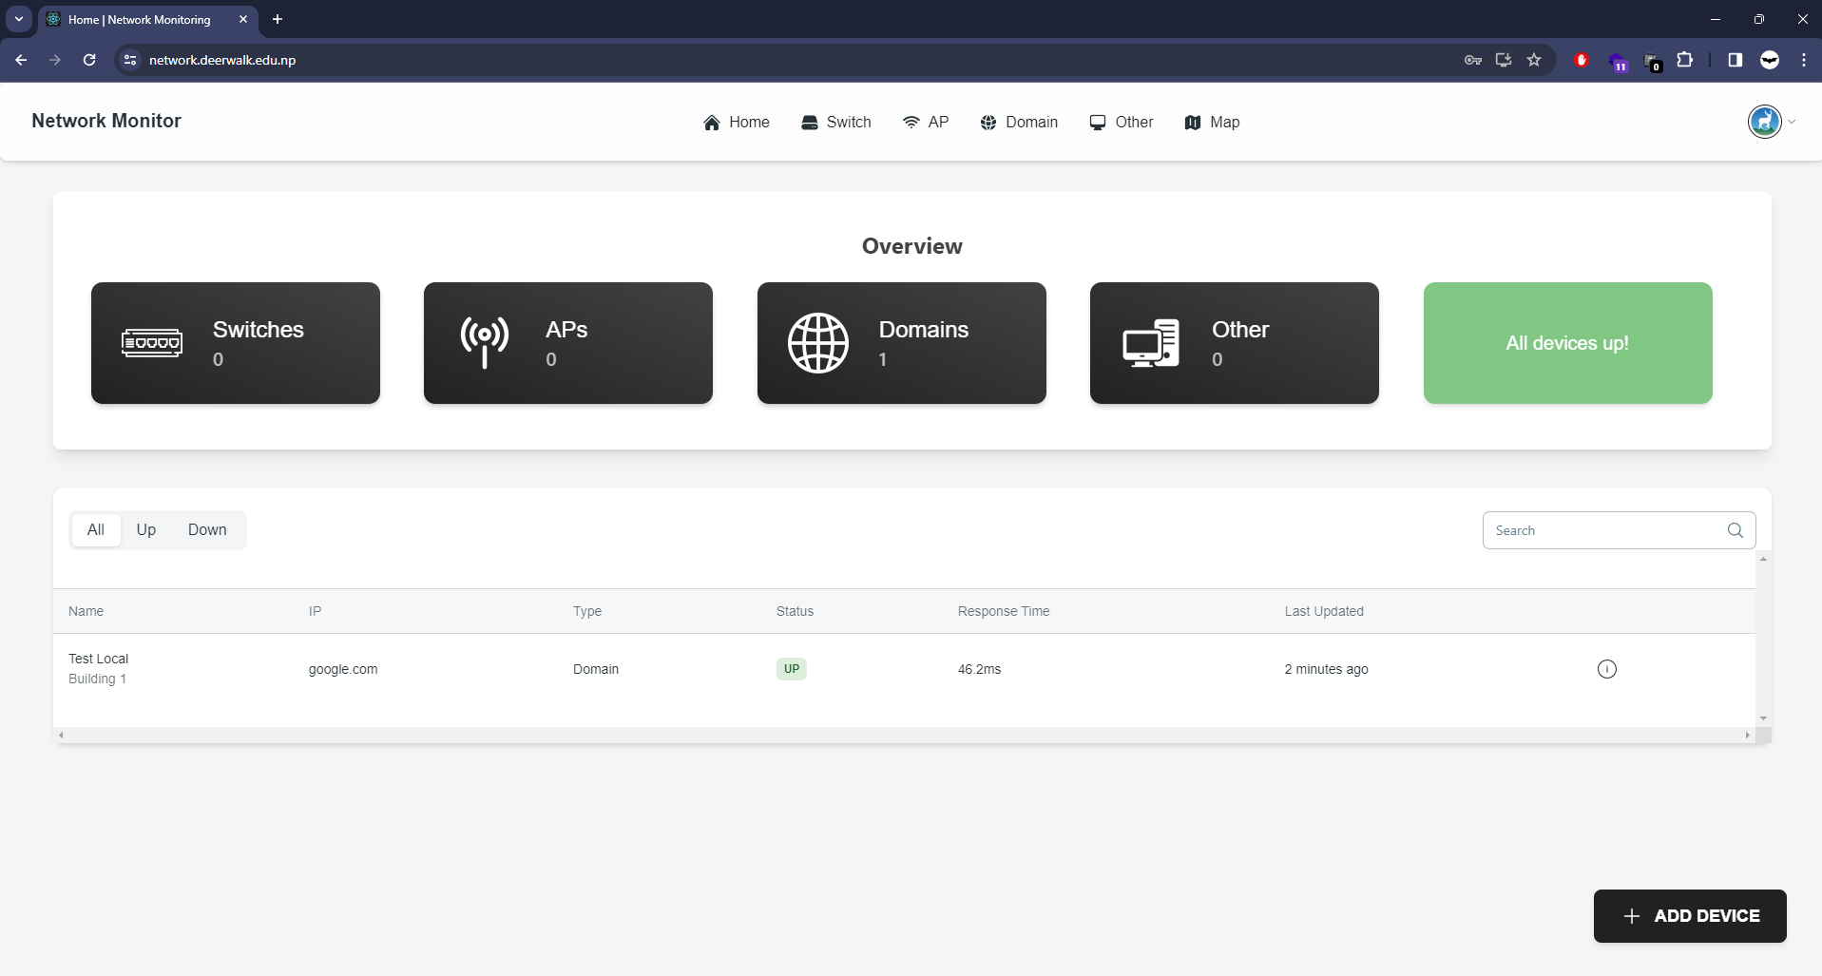Click the Map navigation icon
The height and width of the screenshot is (976, 1822).
click(1192, 122)
